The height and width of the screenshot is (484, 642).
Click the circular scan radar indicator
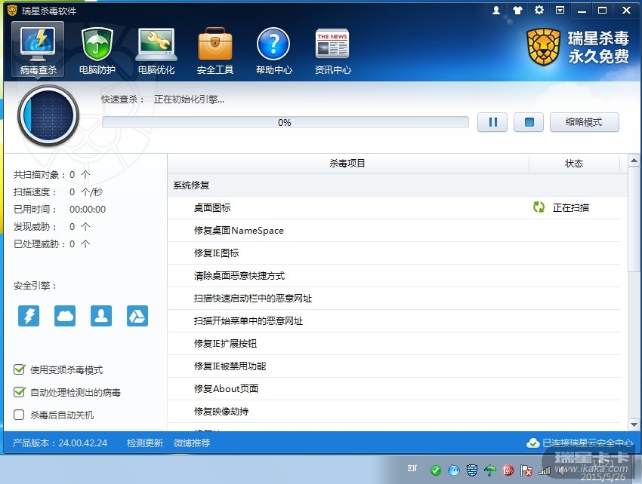tap(48, 115)
